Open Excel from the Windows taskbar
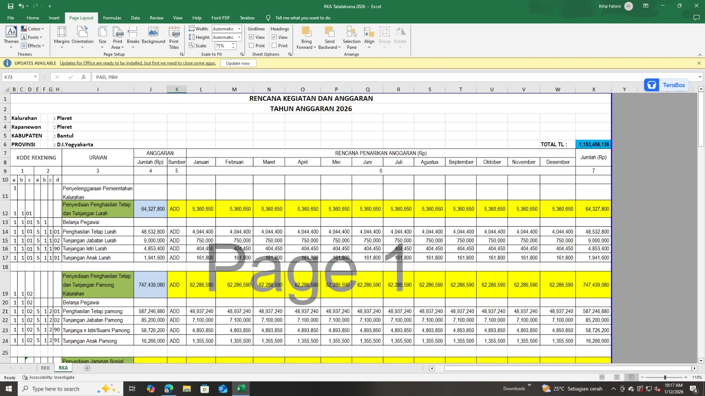Viewport: 705px width, 396px height. [241, 389]
